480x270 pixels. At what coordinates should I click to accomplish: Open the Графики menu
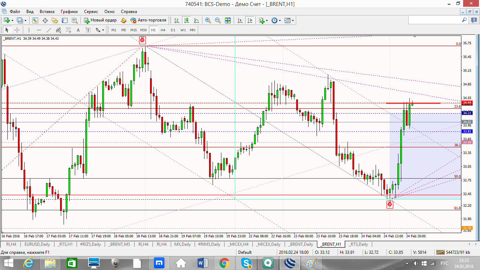coord(69,12)
